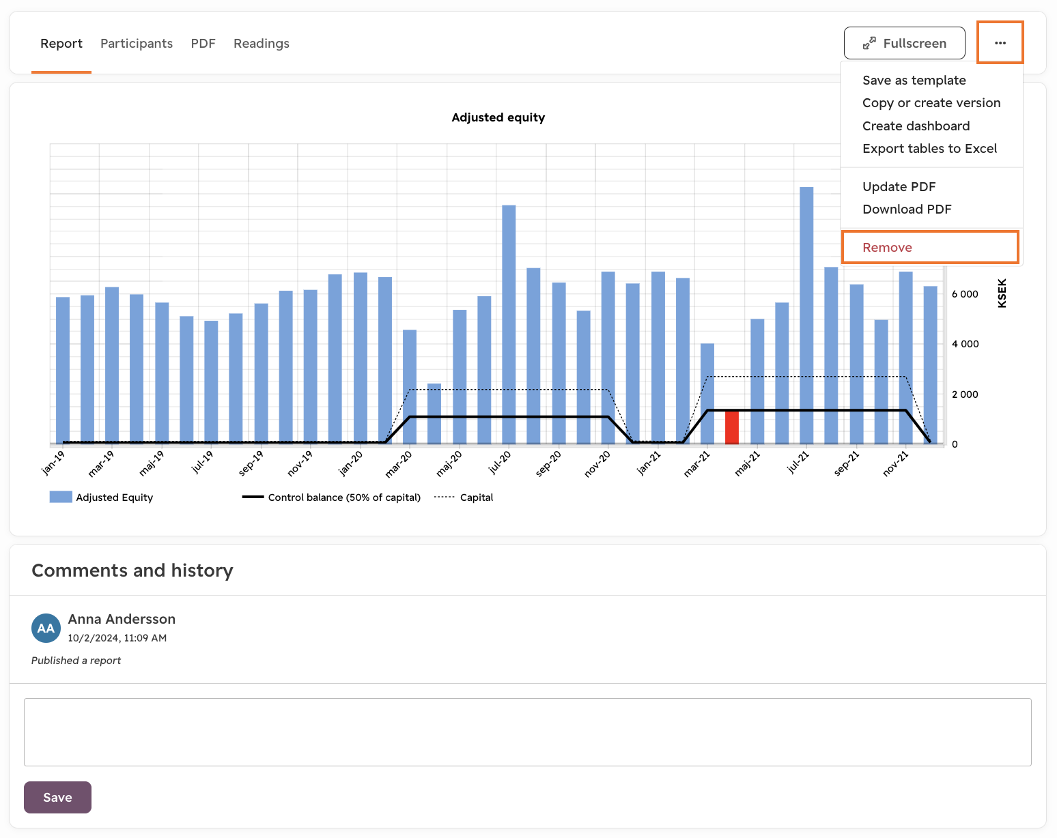Image resolution: width=1057 pixels, height=838 pixels.
Task: Toggle the Adjusted Equity legend swatch
Action: [61, 497]
